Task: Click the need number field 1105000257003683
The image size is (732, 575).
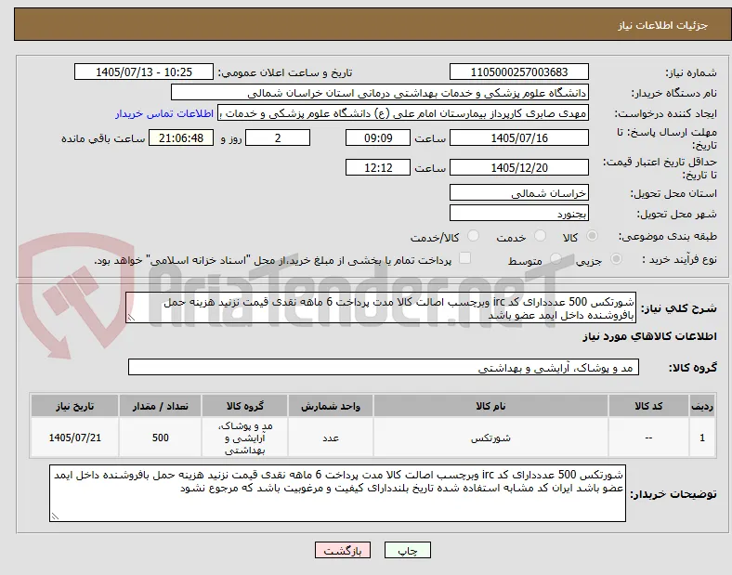Action: [x=519, y=72]
